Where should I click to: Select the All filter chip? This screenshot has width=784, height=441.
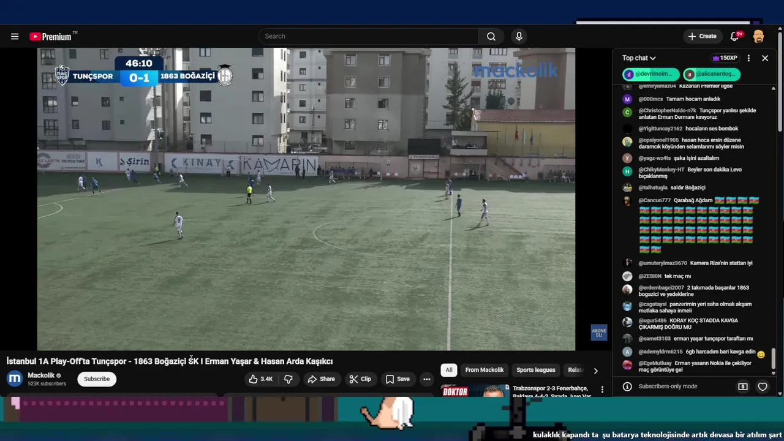point(449,370)
